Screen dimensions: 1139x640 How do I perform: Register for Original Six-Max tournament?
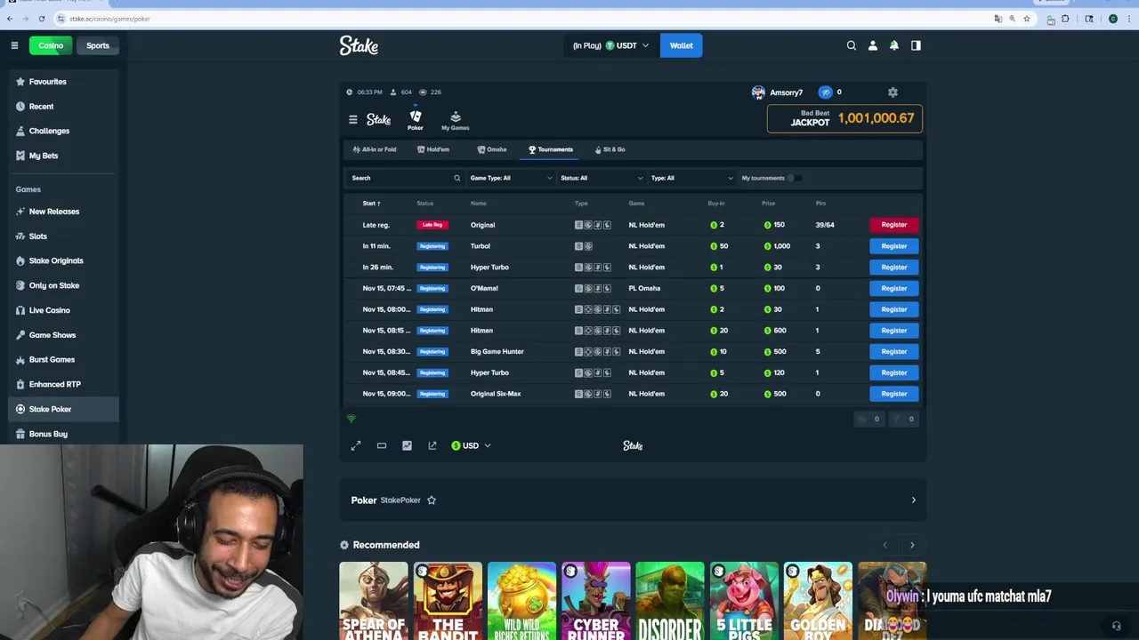(x=894, y=394)
